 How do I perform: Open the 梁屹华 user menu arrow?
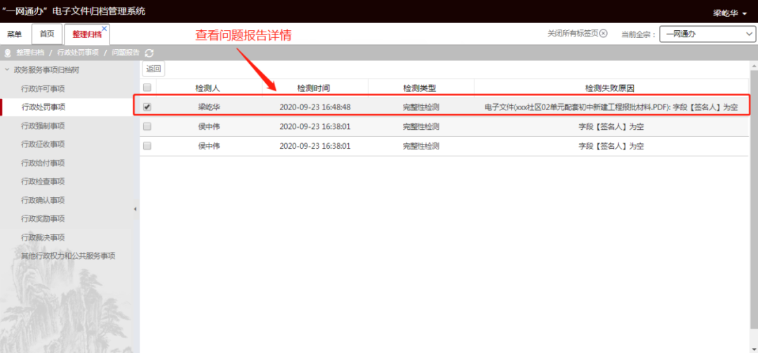point(745,14)
